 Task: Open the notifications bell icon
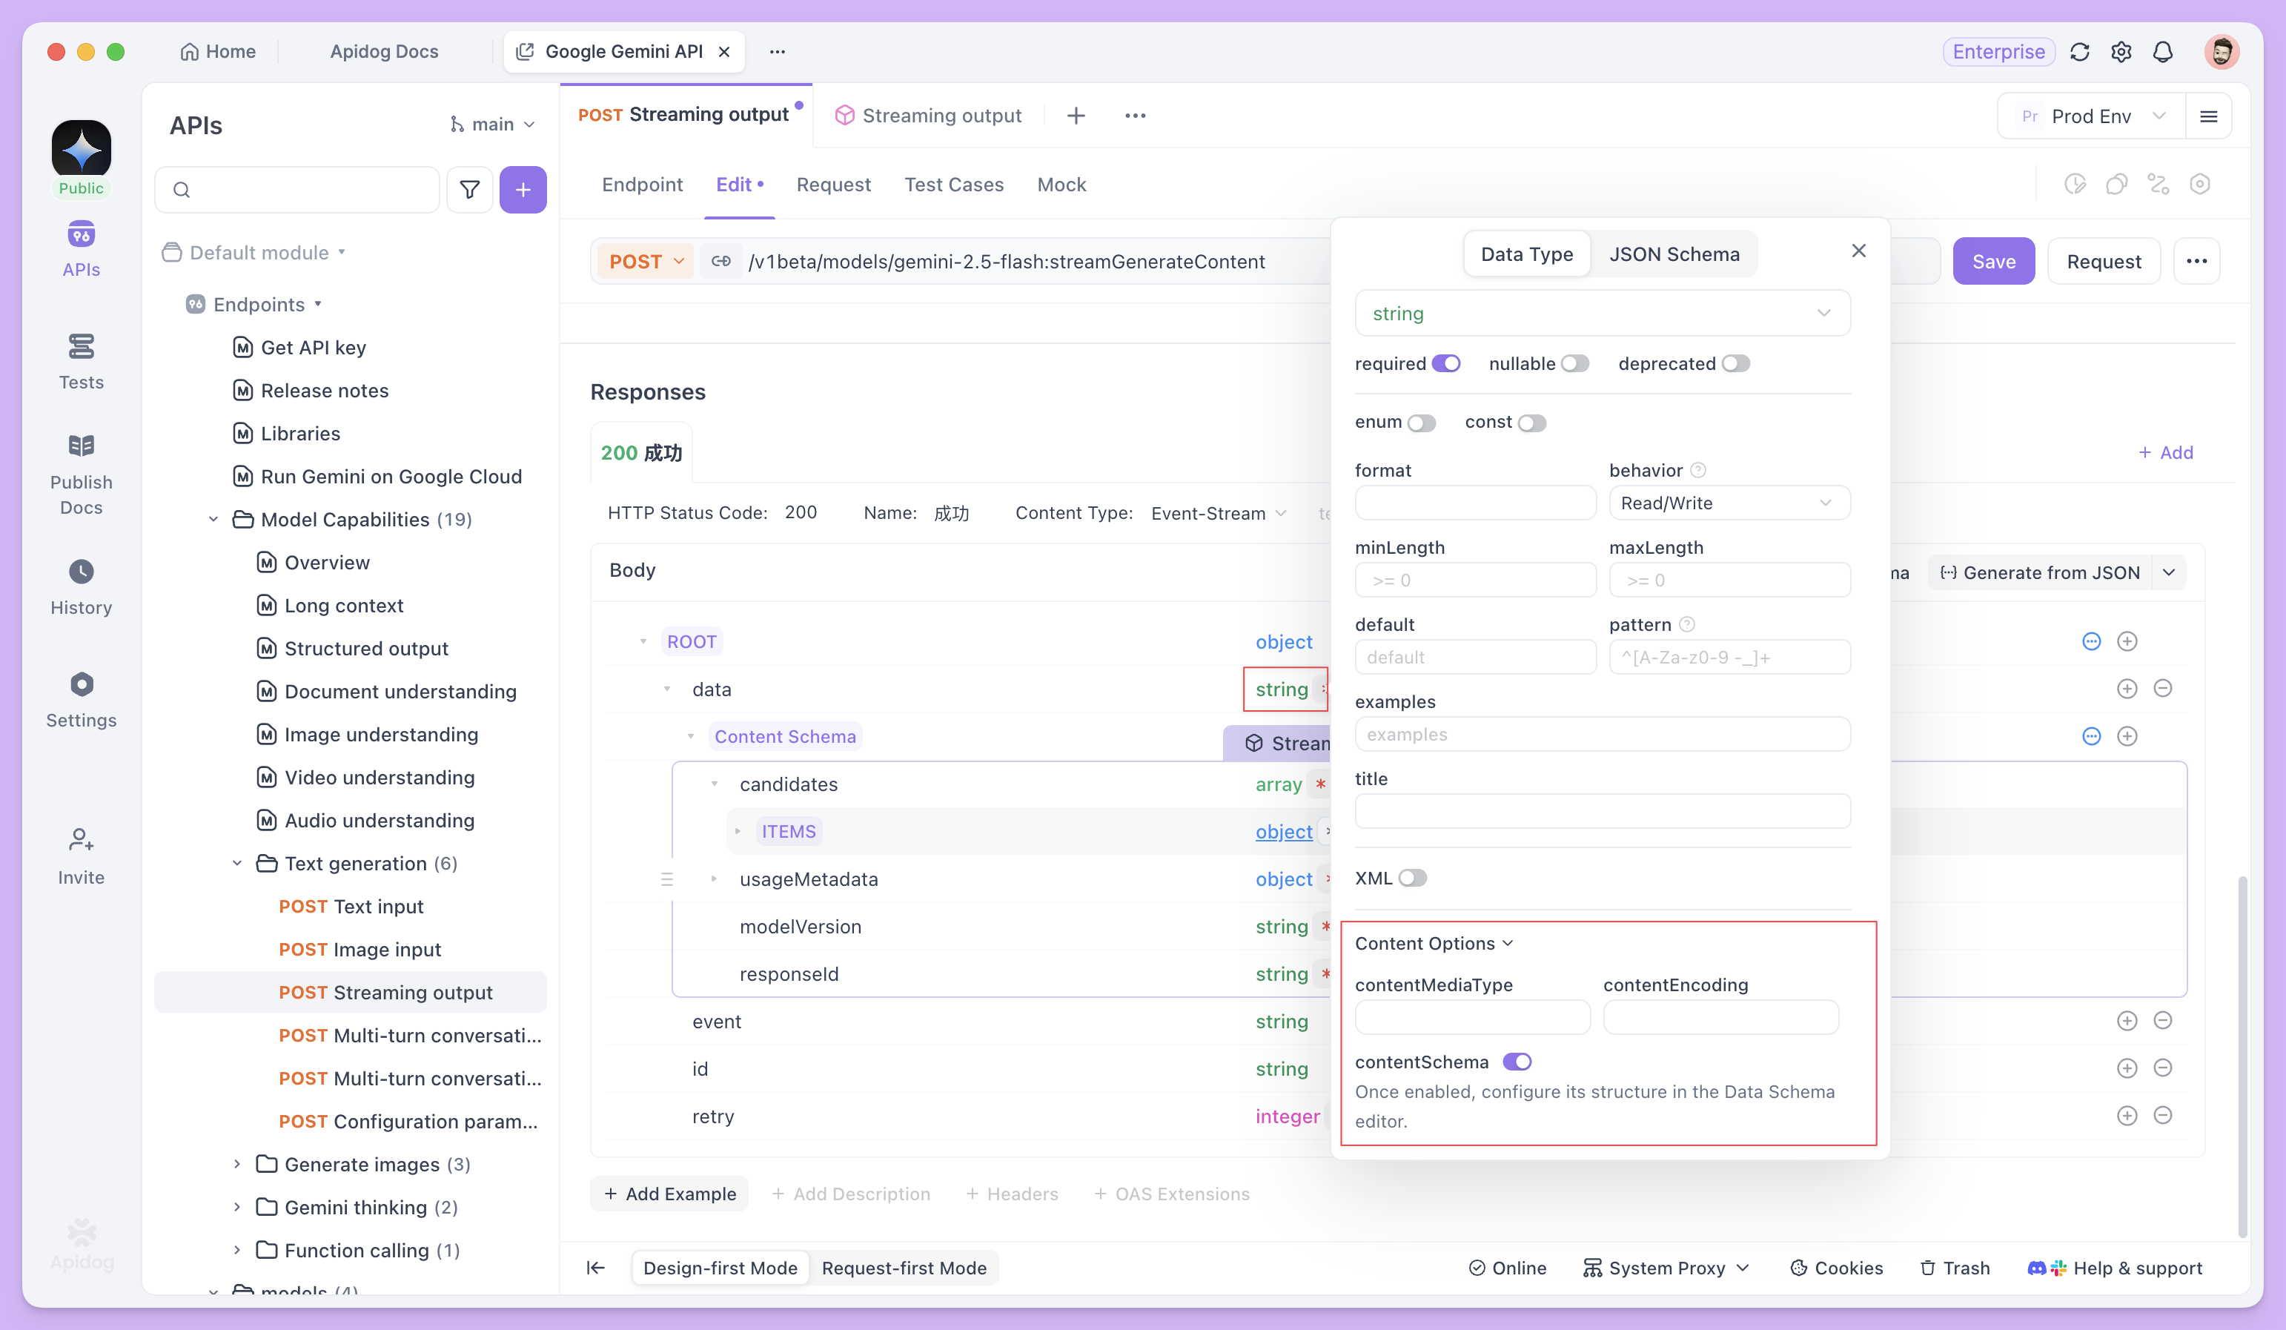(2163, 52)
